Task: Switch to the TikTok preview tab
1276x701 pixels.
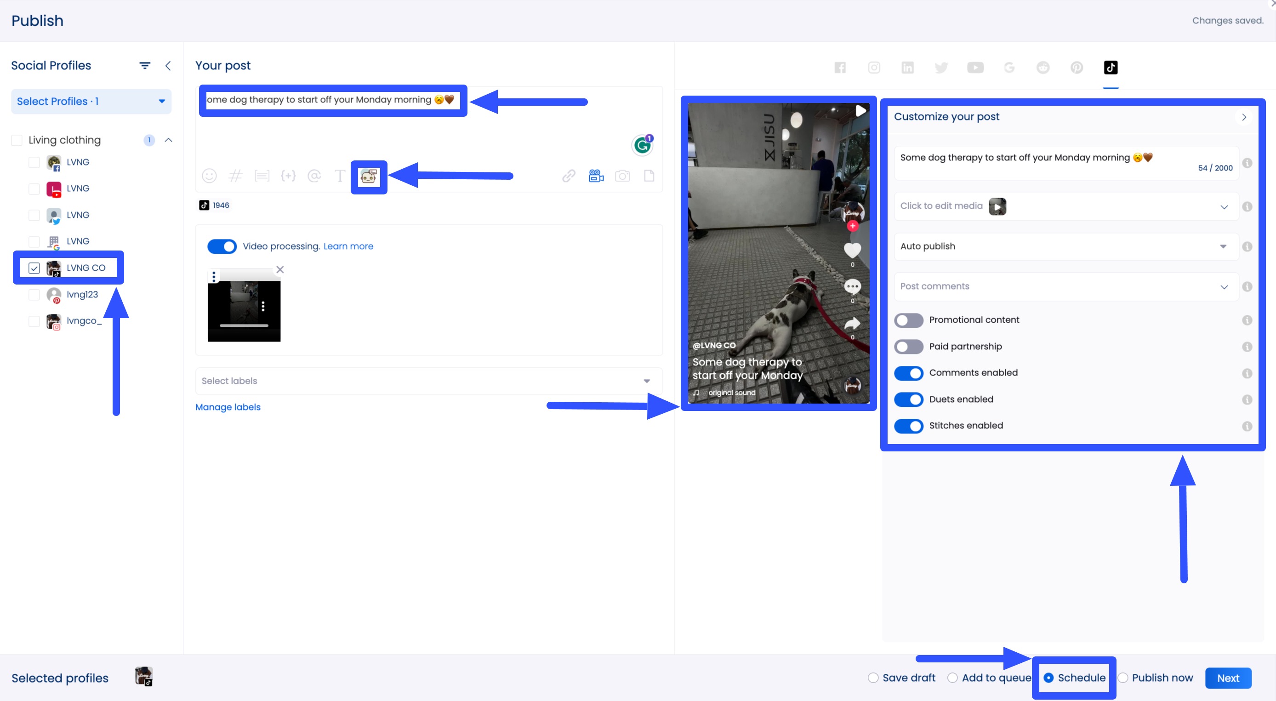Action: [x=1111, y=68]
